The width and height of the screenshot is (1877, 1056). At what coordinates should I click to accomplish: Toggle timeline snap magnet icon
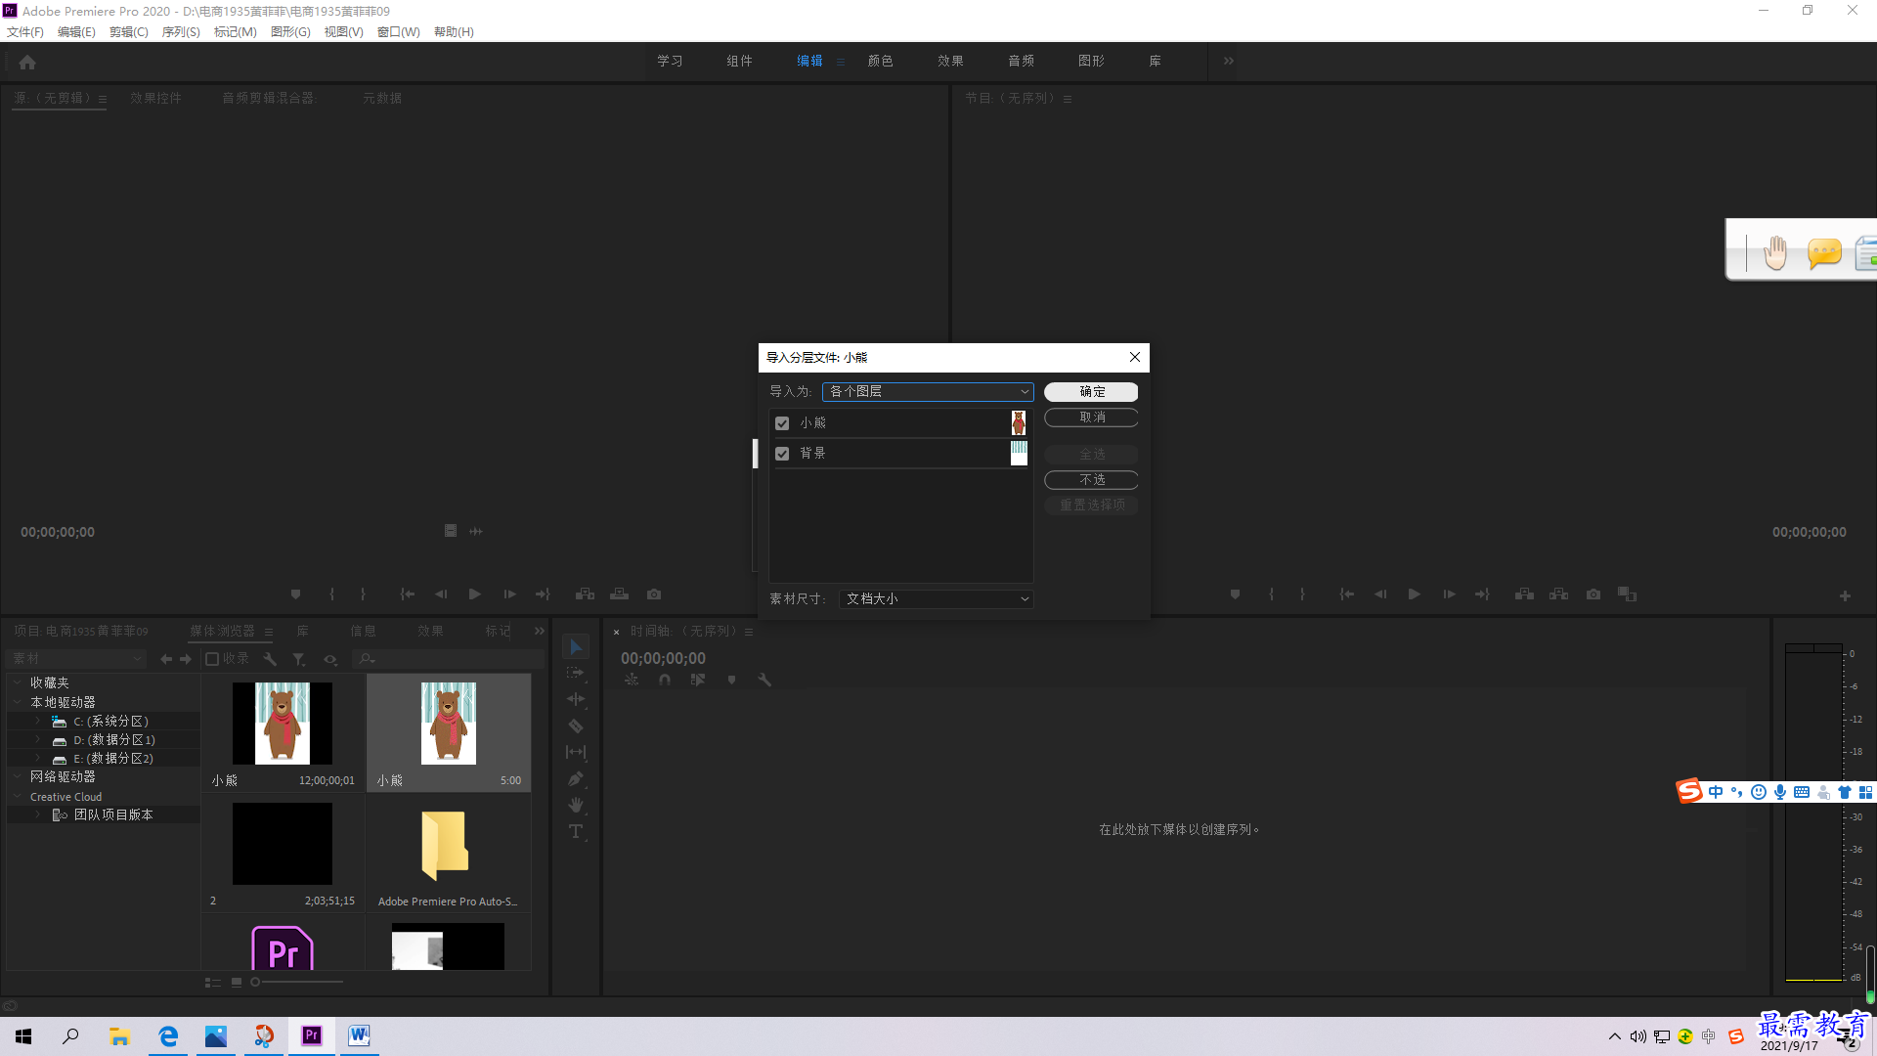coord(665,680)
